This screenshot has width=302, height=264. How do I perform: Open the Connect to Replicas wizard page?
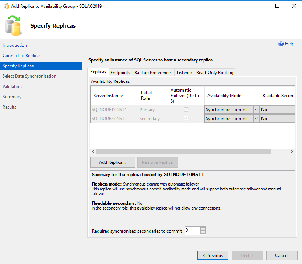coord(22,56)
